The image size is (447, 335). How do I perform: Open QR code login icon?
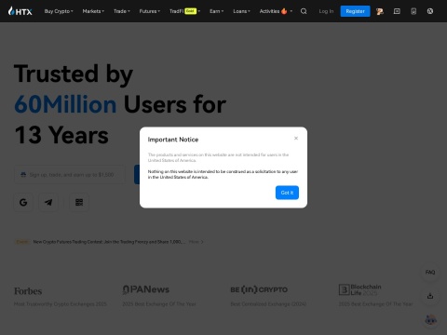click(x=79, y=203)
